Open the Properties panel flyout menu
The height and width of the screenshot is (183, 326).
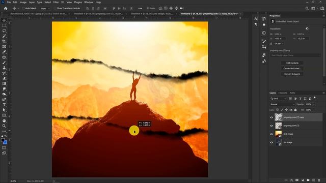pos(323,16)
